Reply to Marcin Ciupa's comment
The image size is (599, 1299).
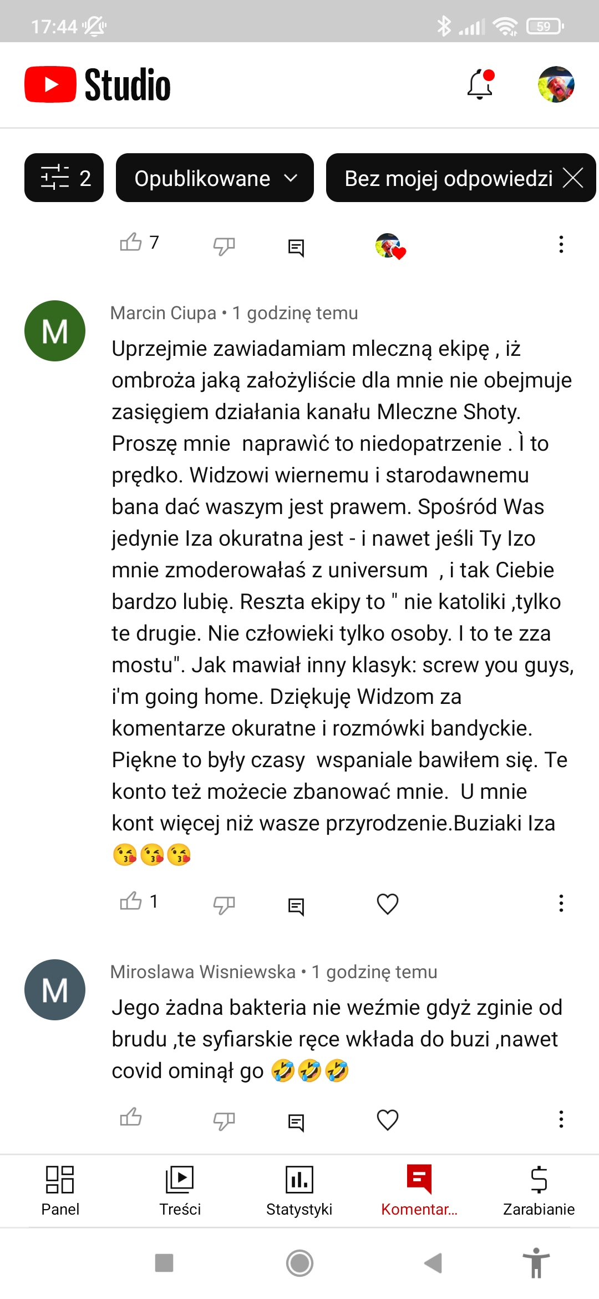296,906
